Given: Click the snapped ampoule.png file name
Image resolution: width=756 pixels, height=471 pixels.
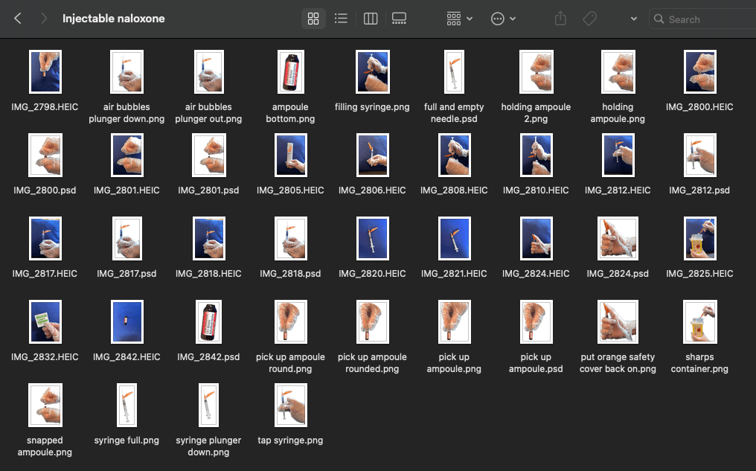Looking at the screenshot, I should click(x=45, y=446).
